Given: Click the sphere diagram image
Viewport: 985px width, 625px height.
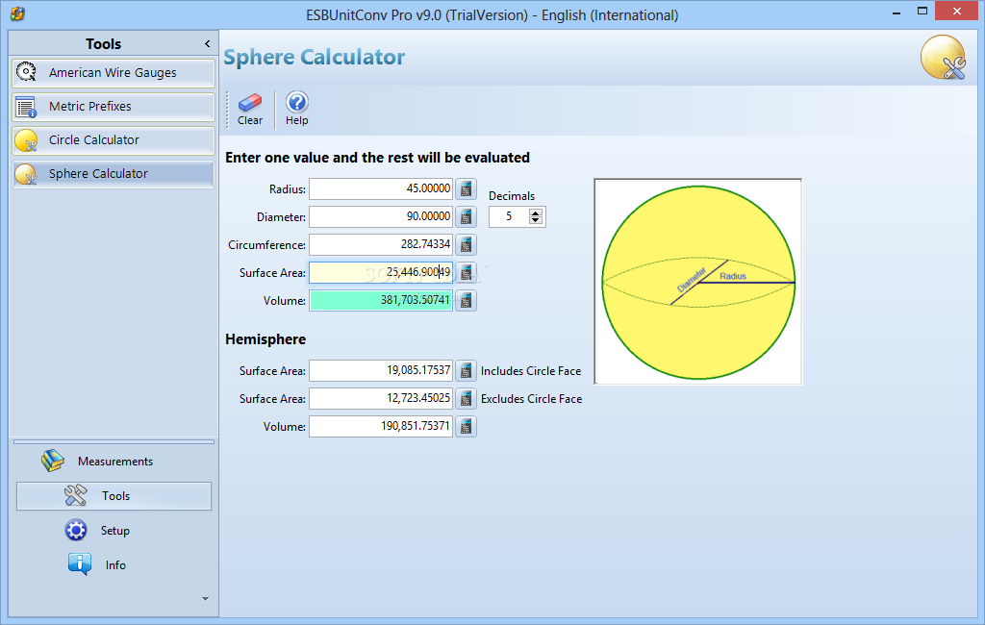Looking at the screenshot, I should (x=698, y=282).
